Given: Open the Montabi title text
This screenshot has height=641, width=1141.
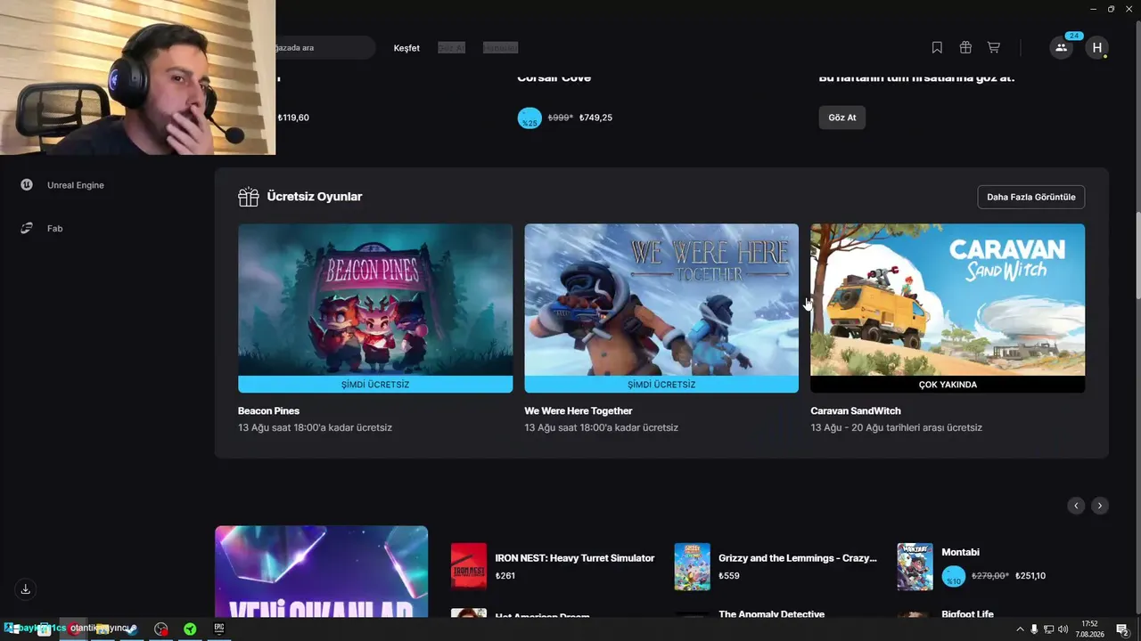Looking at the screenshot, I should pyautogui.click(x=961, y=553).
